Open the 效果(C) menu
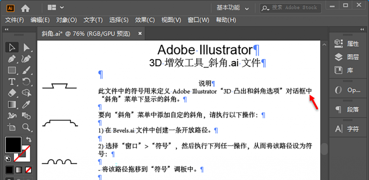The image size is (369, 180). click(x=145, y=20)
